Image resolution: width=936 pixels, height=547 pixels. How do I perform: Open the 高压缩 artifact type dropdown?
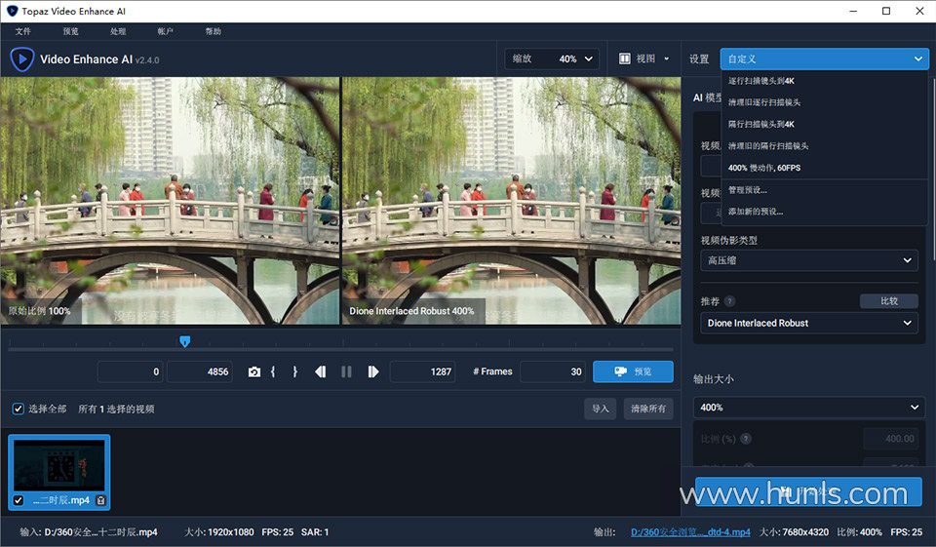(x=809, y=260)
